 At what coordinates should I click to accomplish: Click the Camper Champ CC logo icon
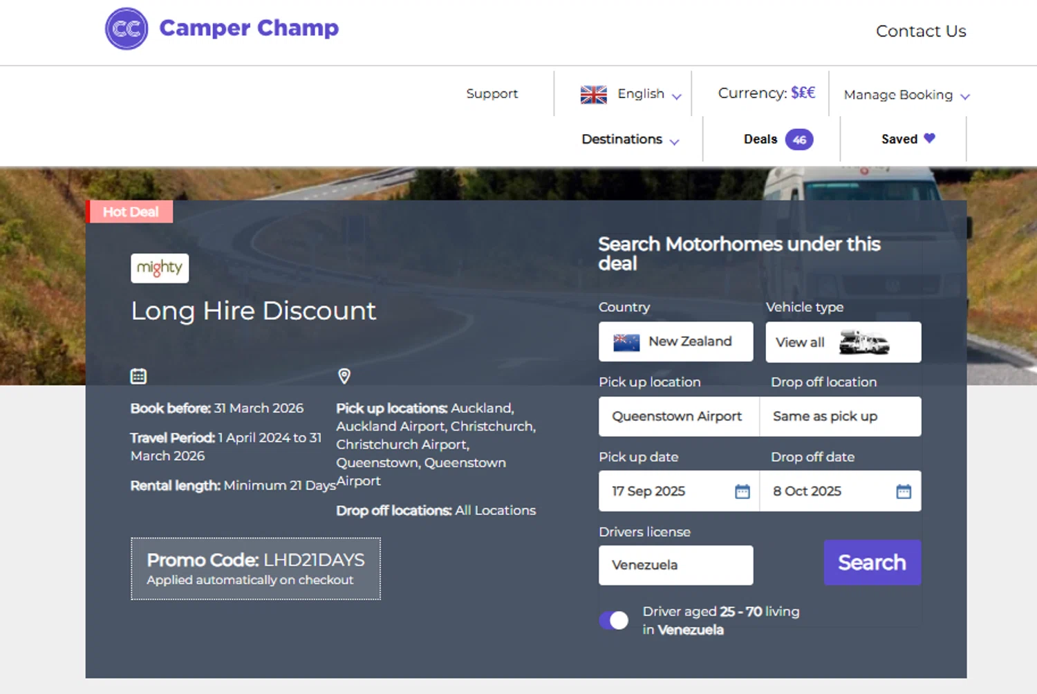[127, 29]
